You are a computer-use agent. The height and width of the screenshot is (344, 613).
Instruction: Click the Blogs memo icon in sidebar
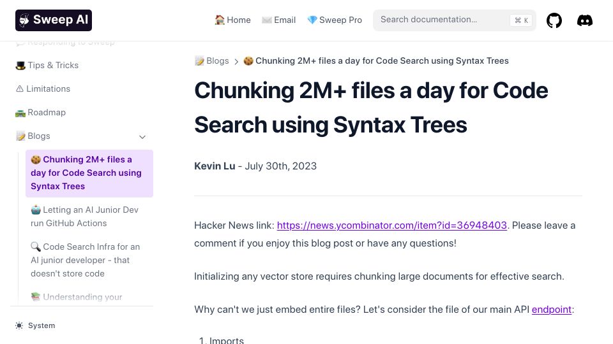tap(20, 136)
